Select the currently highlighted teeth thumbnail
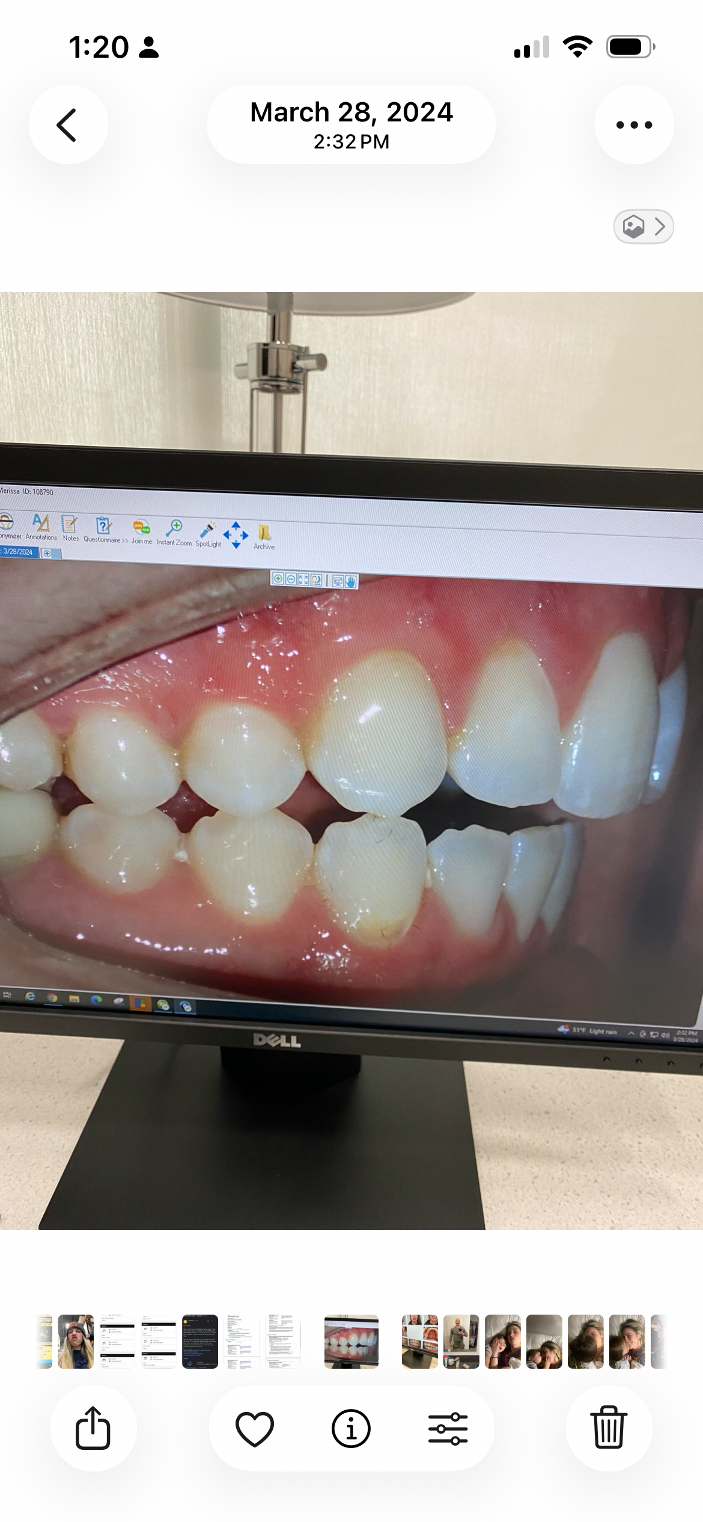Image resolution: width=703 pixels, height=1522 pixels. (351, 1341)
